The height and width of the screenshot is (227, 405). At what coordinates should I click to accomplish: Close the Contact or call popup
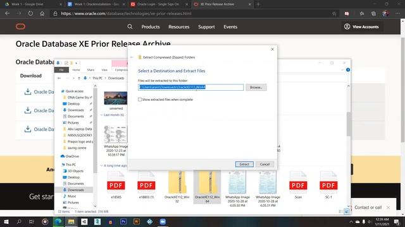pos(388,207)
